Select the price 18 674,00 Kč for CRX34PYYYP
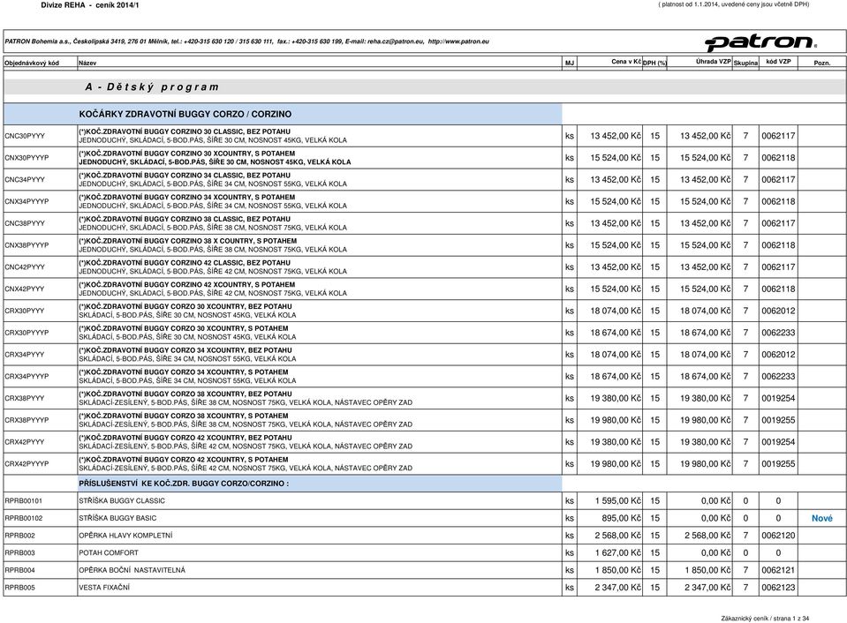Image resolution: width=847 pixels, height=623 pixels. tap(616, 377)
